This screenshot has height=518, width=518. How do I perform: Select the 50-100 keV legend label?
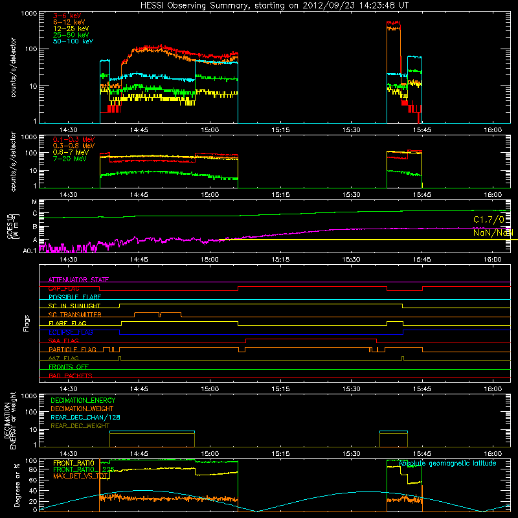tap(73, 41)
